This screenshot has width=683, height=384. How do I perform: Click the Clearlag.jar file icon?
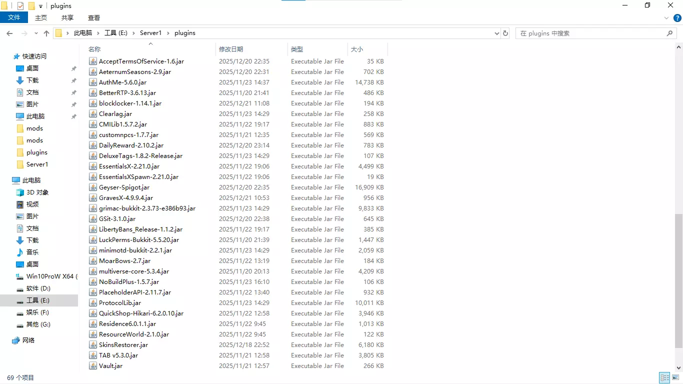pos(92,114)
